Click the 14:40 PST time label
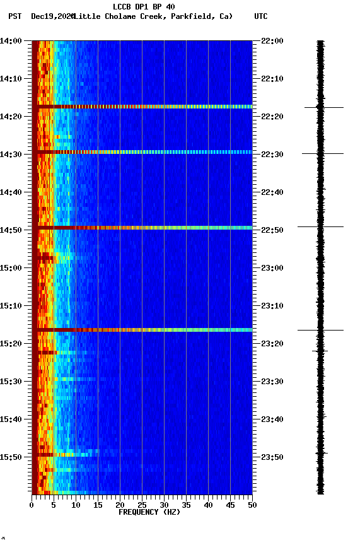The height and width of the screenshot is (545, 348). pyautogui.click(x=11, y=192)
